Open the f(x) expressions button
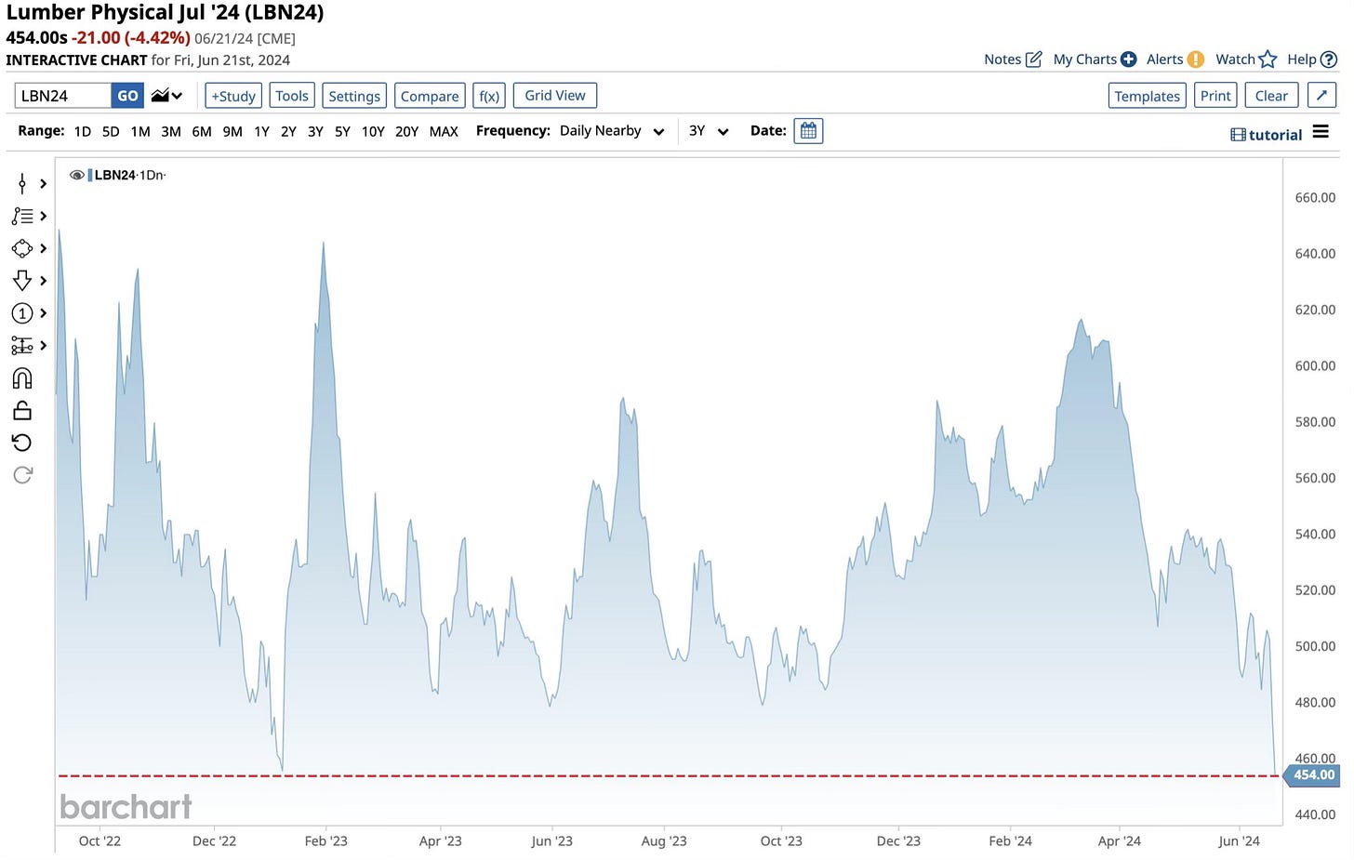 coord(489,96)
